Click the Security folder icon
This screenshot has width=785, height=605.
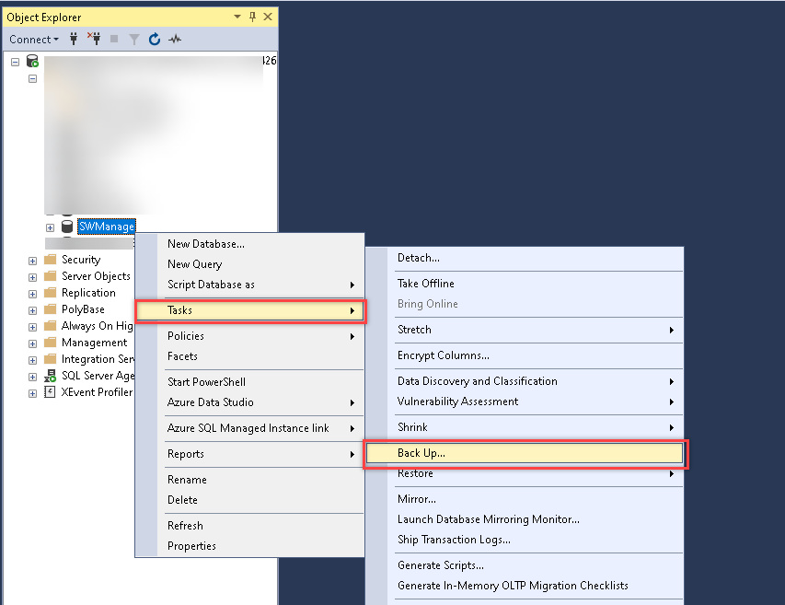click(50, 259)
